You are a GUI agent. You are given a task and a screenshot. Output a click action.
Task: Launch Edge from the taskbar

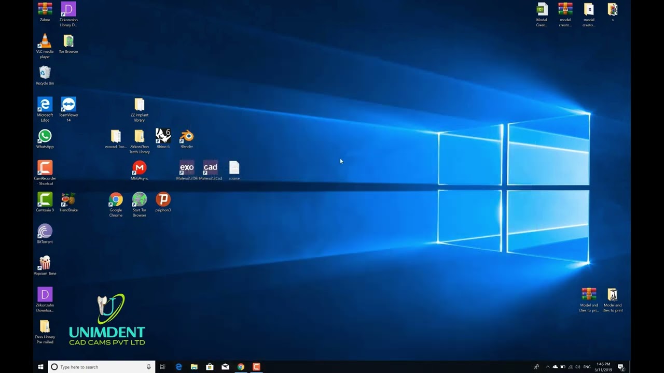point(178,367)
